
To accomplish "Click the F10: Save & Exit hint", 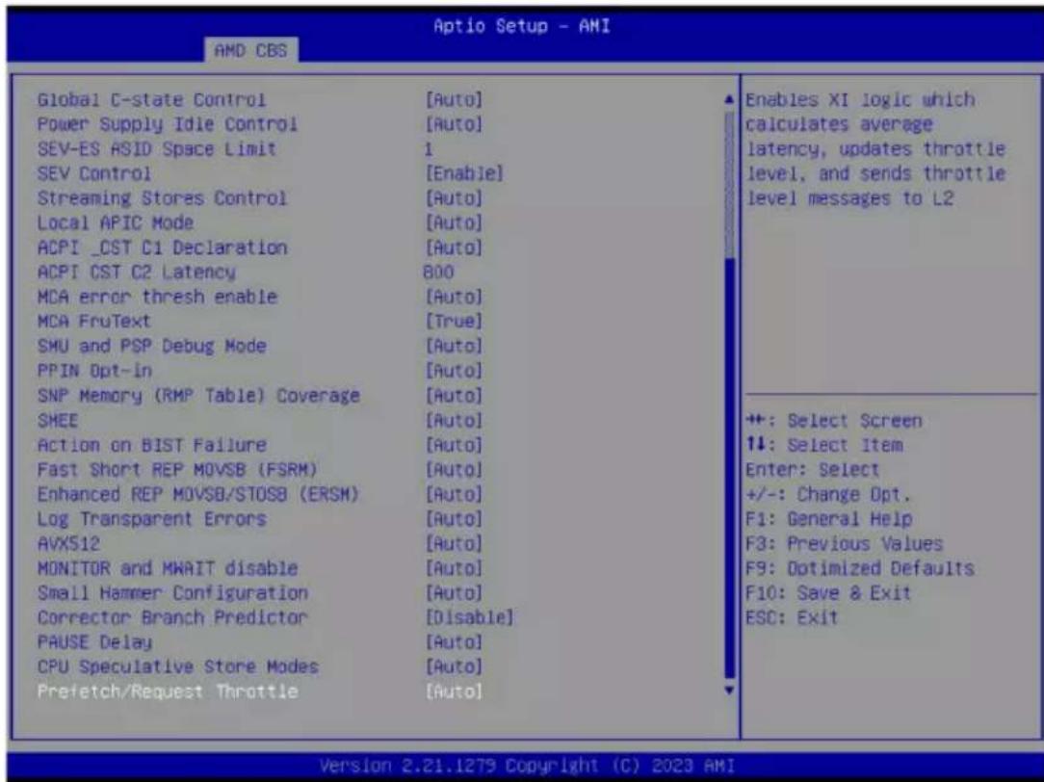I will [827, 593].
